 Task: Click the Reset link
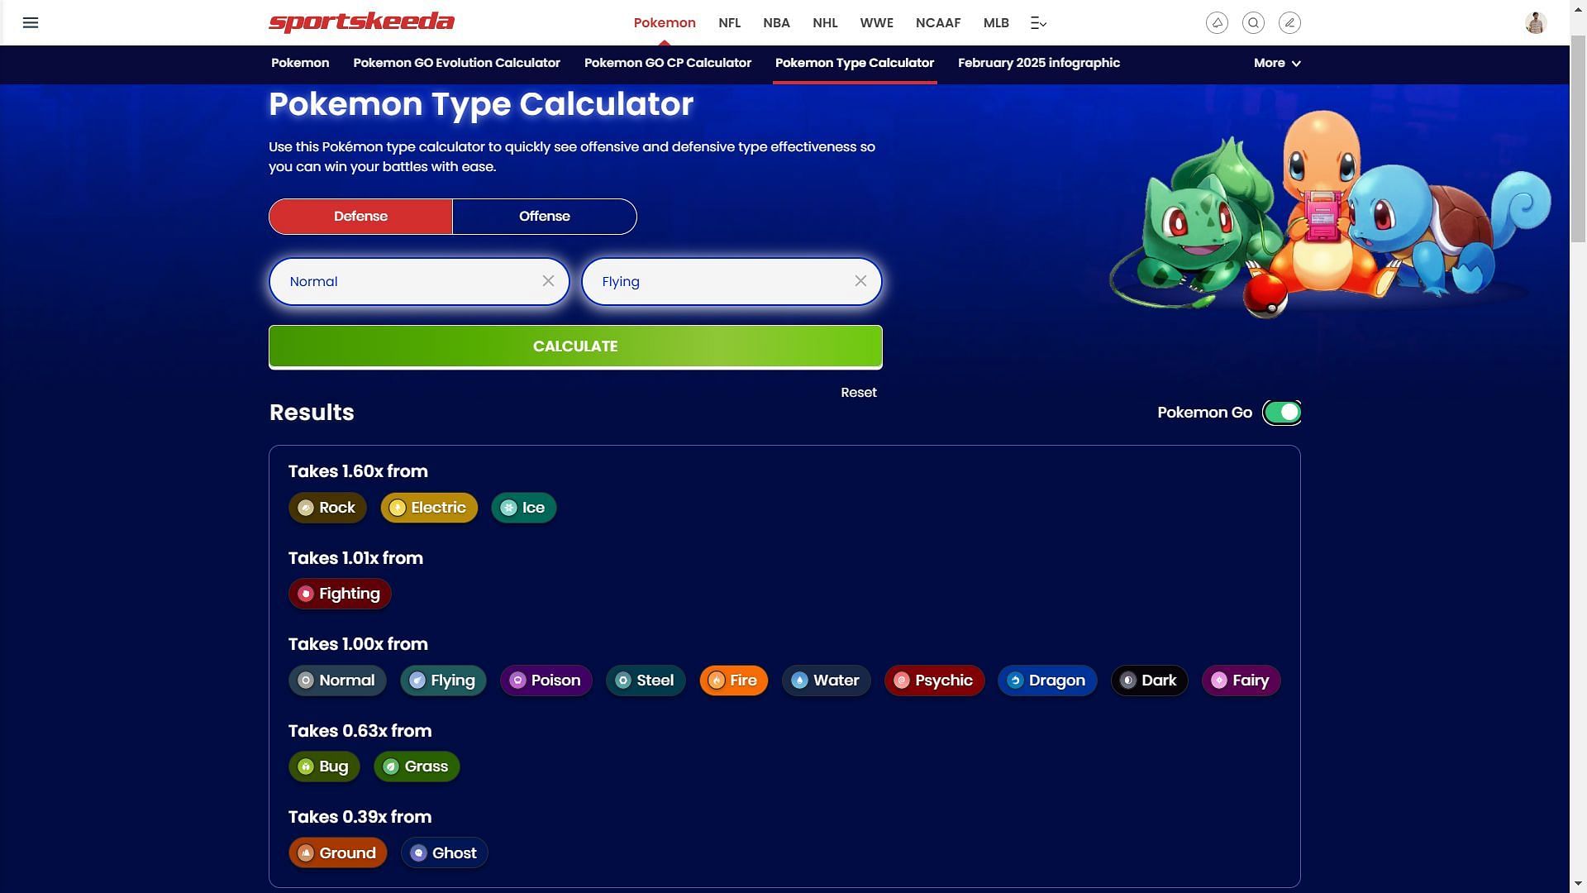(859, 393)
